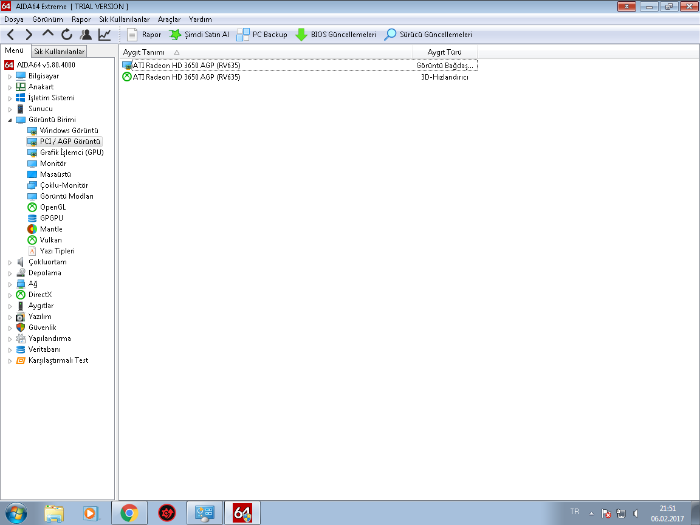700x525 pixels.
Task: Open Google Chrome from taskbar
Action: pos(129,513)
